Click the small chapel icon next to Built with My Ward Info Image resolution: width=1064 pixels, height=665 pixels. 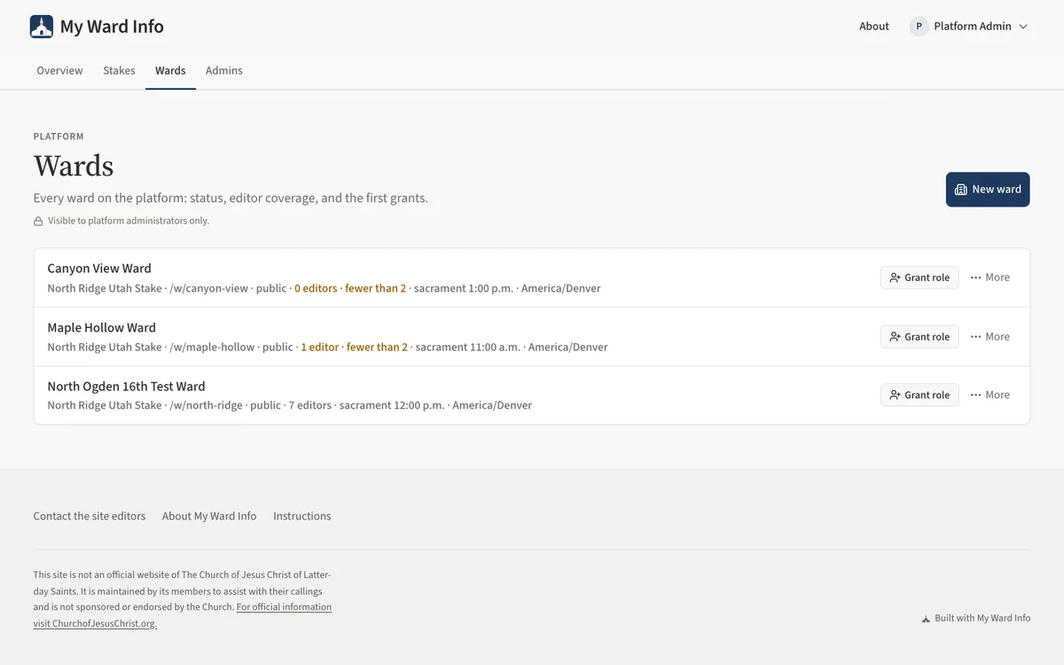point(926,619)
